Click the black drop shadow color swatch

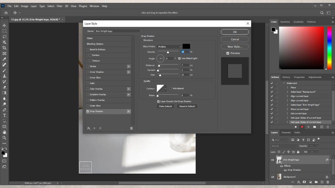pos(186,46)
